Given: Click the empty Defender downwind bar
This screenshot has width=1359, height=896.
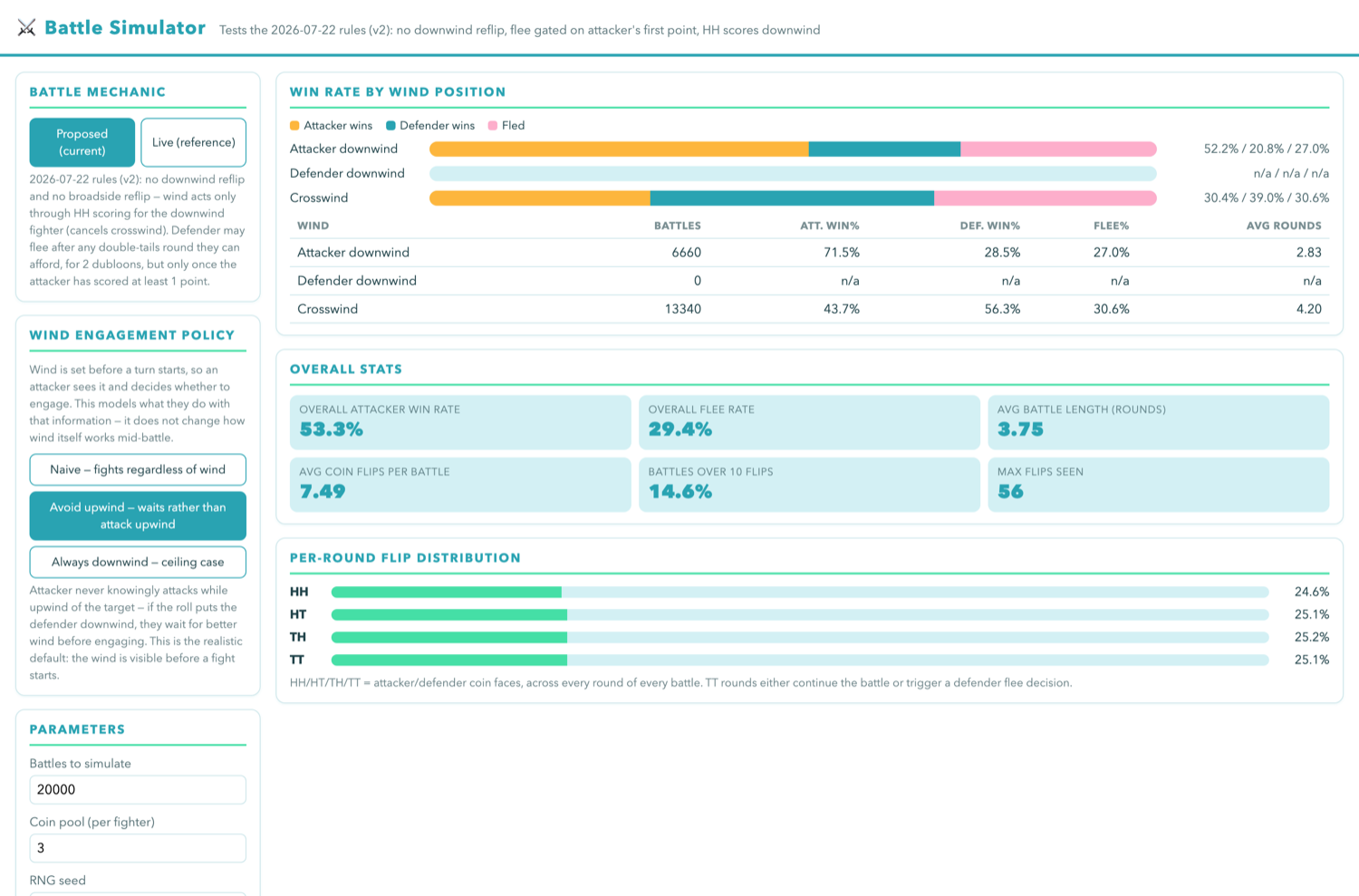Looking at the screenshot, I should 793,173.
